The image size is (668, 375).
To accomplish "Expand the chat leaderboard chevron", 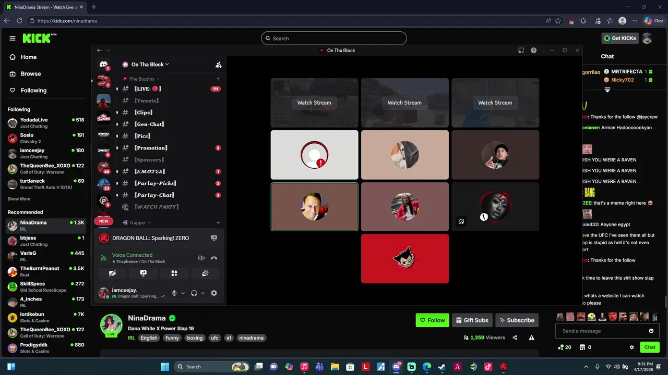I will tap(607, 90).
